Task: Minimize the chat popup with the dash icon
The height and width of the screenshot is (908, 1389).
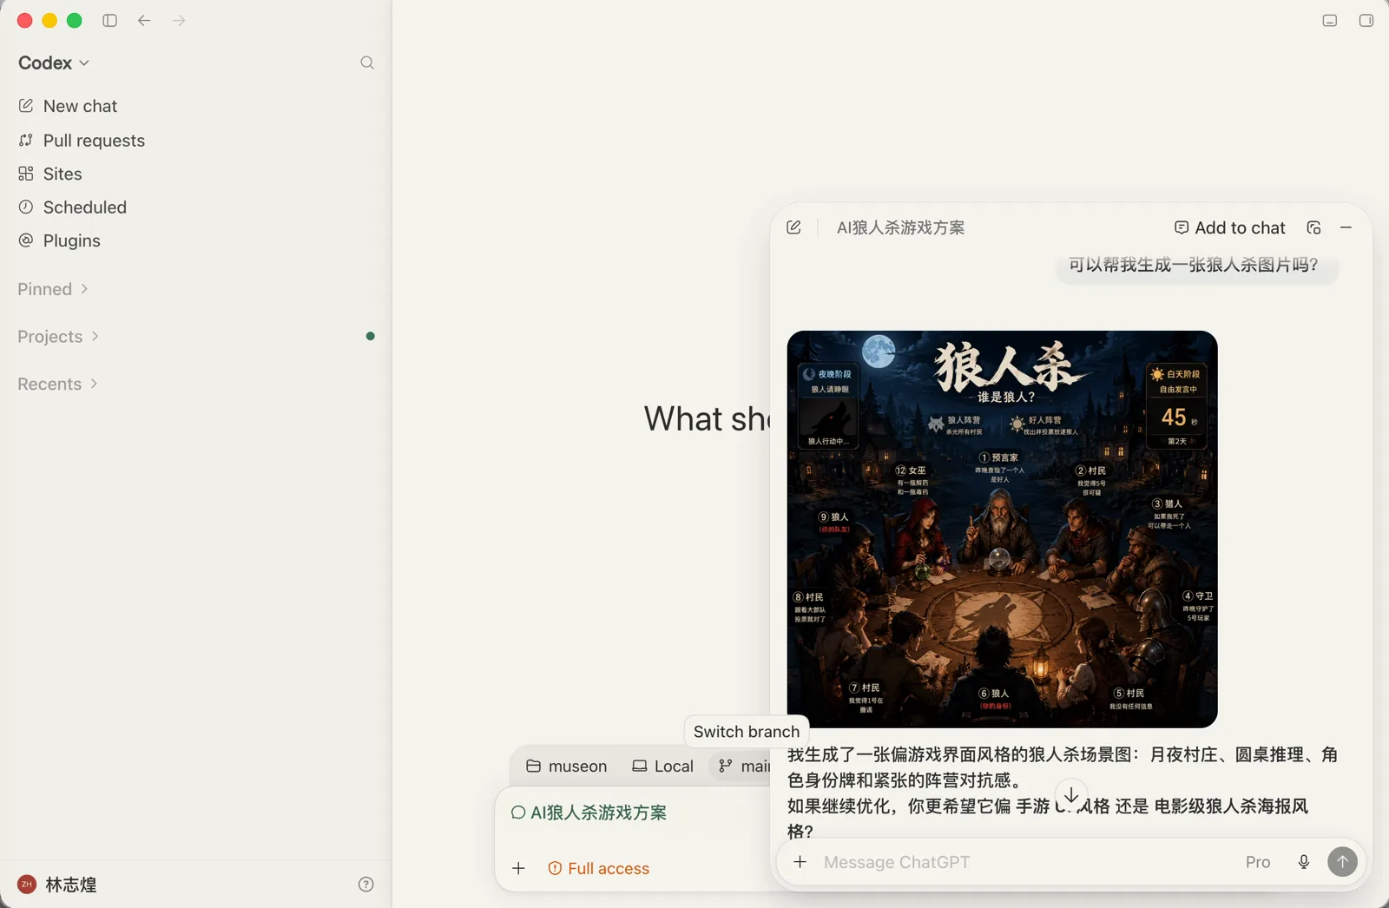Action: point(1346,227)
